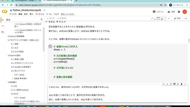Open the files folder sidebar icon
This screenshot has width=190, height=107.
3,32
